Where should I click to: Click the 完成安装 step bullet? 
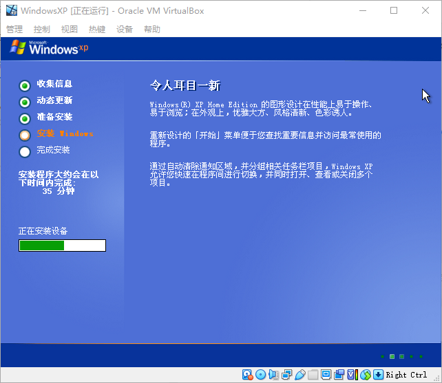click(x=25, y=152)
